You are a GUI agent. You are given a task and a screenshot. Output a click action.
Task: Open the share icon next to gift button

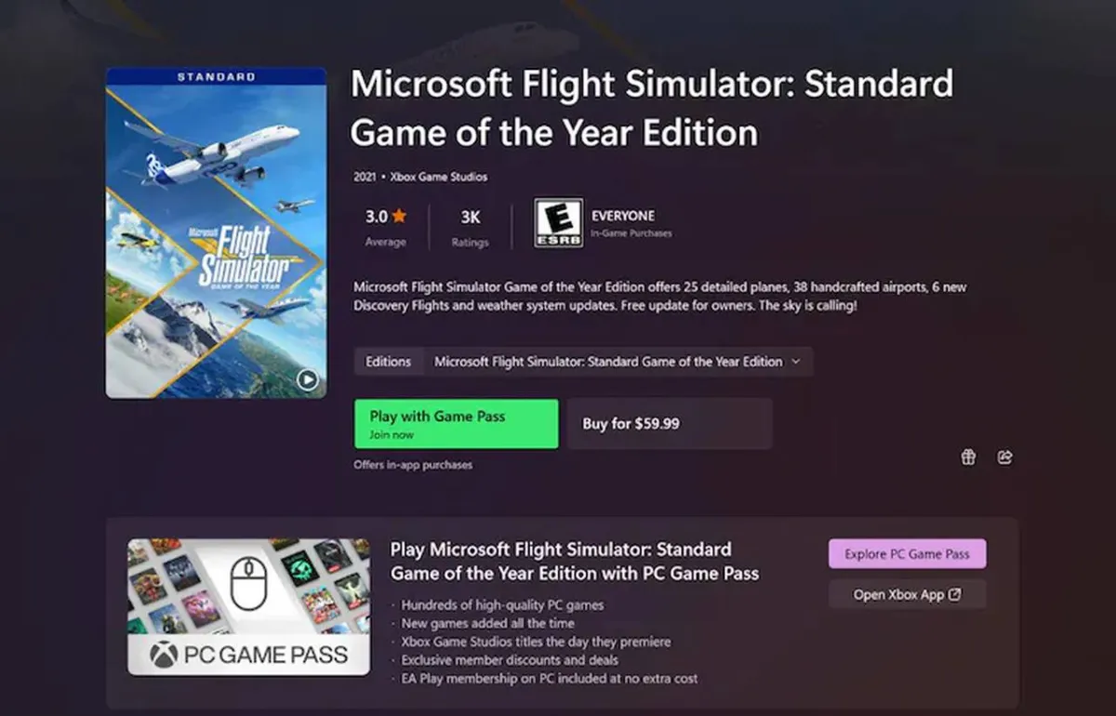(1004, 457)
